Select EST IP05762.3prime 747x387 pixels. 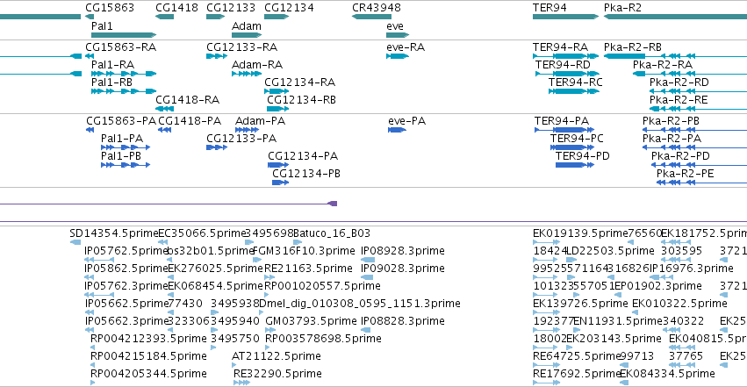126,286
